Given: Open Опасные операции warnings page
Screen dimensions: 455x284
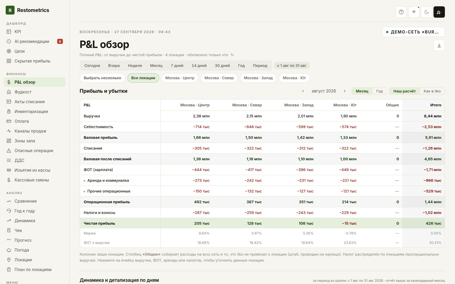Looking at the screenshot, I should [35, 151].
